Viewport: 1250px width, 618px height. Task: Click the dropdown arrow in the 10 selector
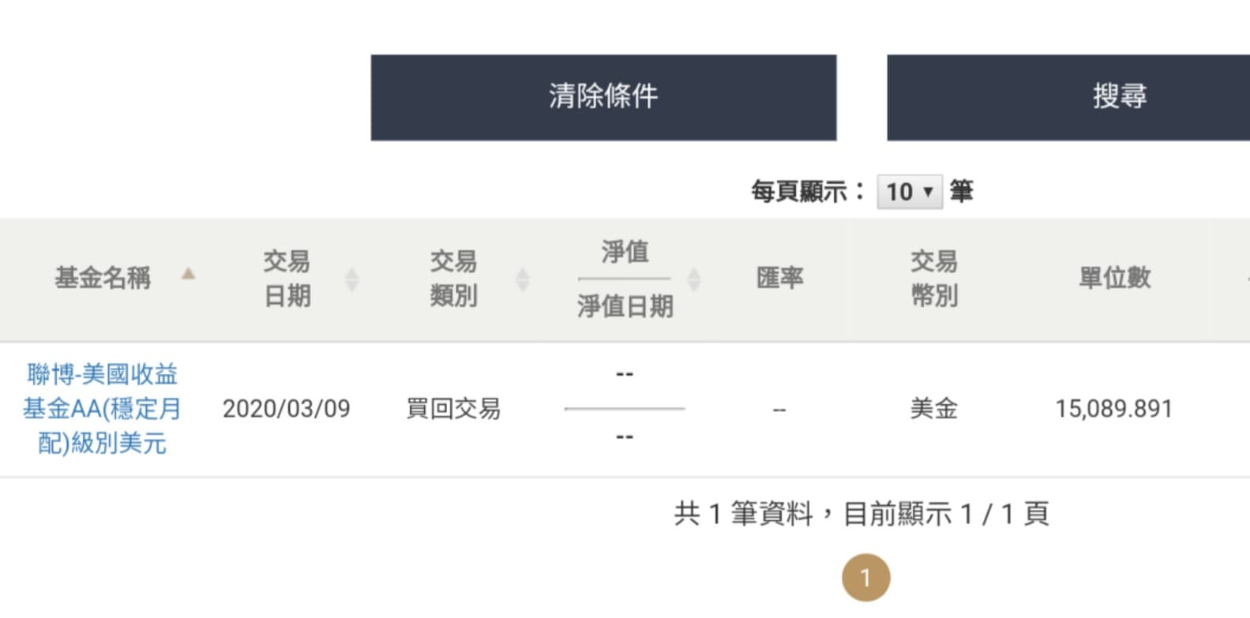(x=929, y=191)
